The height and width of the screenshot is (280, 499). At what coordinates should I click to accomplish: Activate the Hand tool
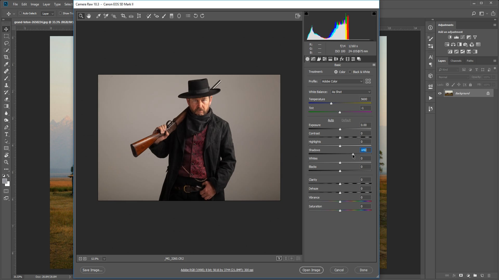(89, 16)
